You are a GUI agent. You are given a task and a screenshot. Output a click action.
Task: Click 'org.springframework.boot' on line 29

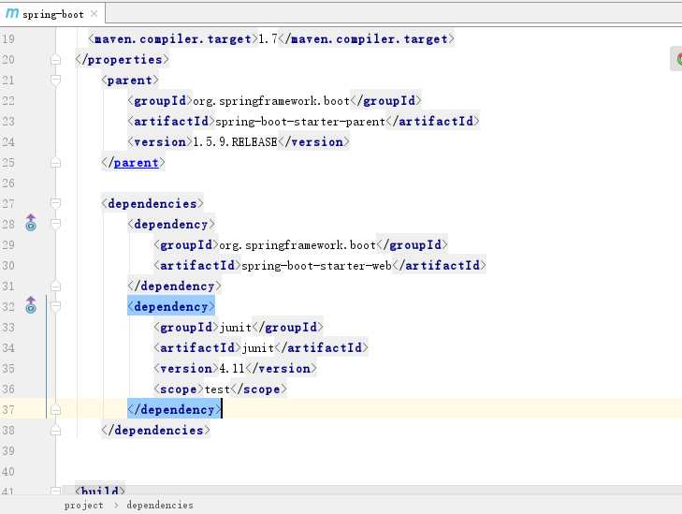[x=297, y=245]
